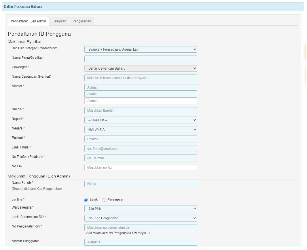The width and height of the screenshot is (307, 250).
Task: Expand the Kategori Pendaftaran dropdown
Action: click(141, 49)
